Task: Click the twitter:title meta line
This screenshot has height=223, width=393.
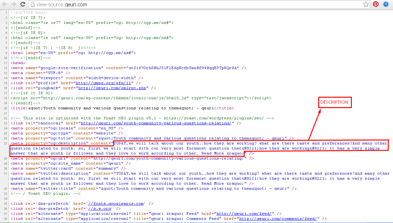Action: coord(154,188)
